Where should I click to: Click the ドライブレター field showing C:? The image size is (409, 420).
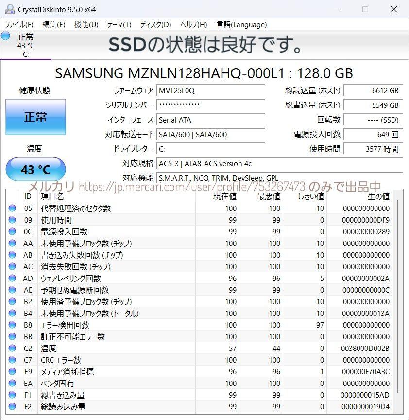pyautogui.click(x=210, y=149)
